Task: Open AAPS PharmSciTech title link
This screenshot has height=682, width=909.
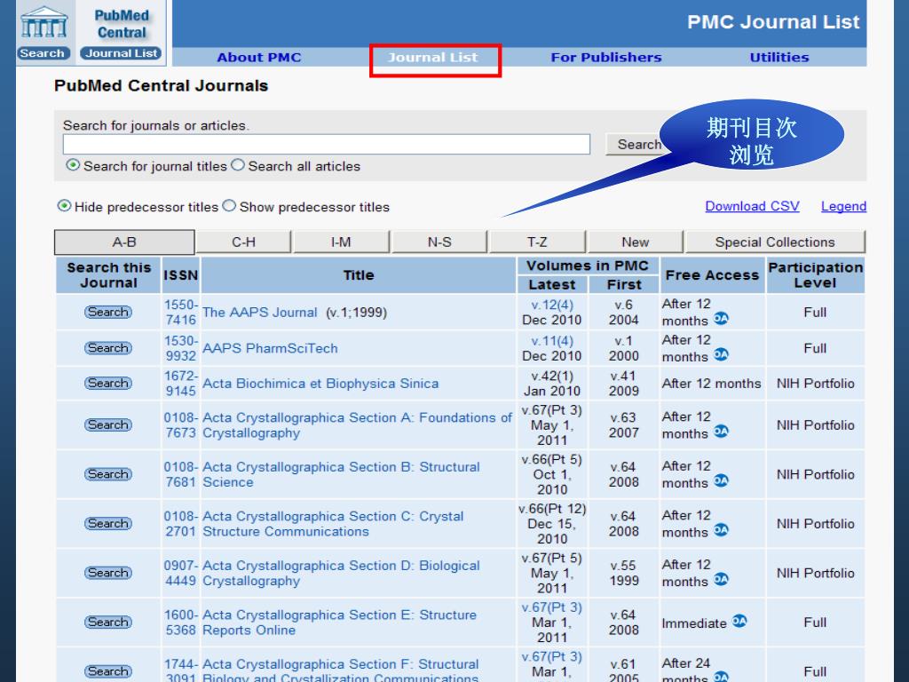Action: [x=270, y=348]
